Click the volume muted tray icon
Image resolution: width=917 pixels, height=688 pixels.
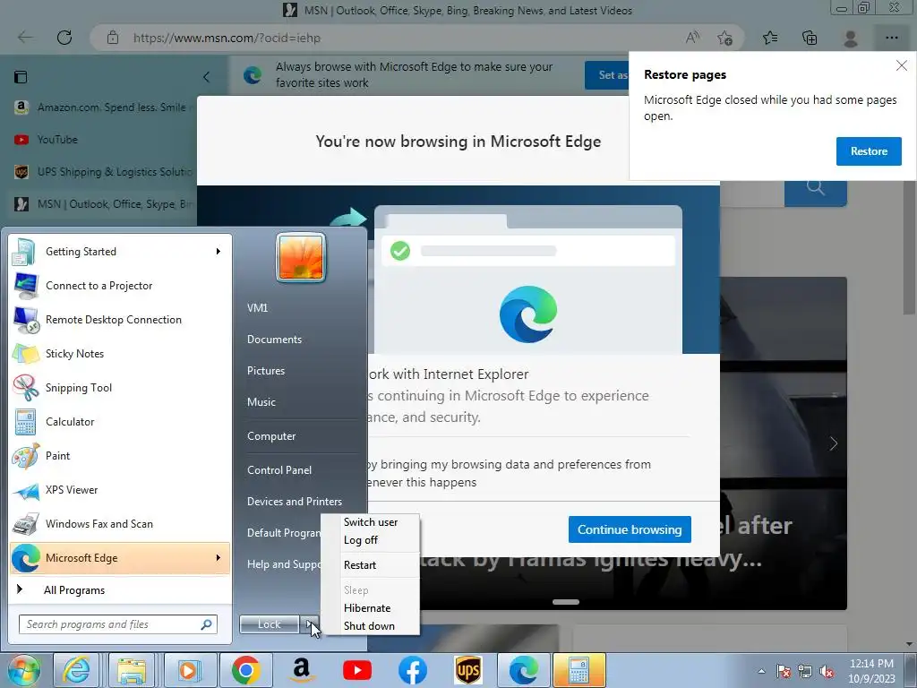tap(827, 671)
